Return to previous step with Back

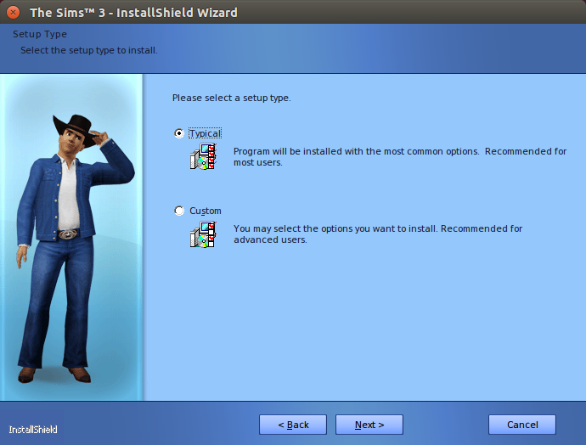(x=293, y=425)
